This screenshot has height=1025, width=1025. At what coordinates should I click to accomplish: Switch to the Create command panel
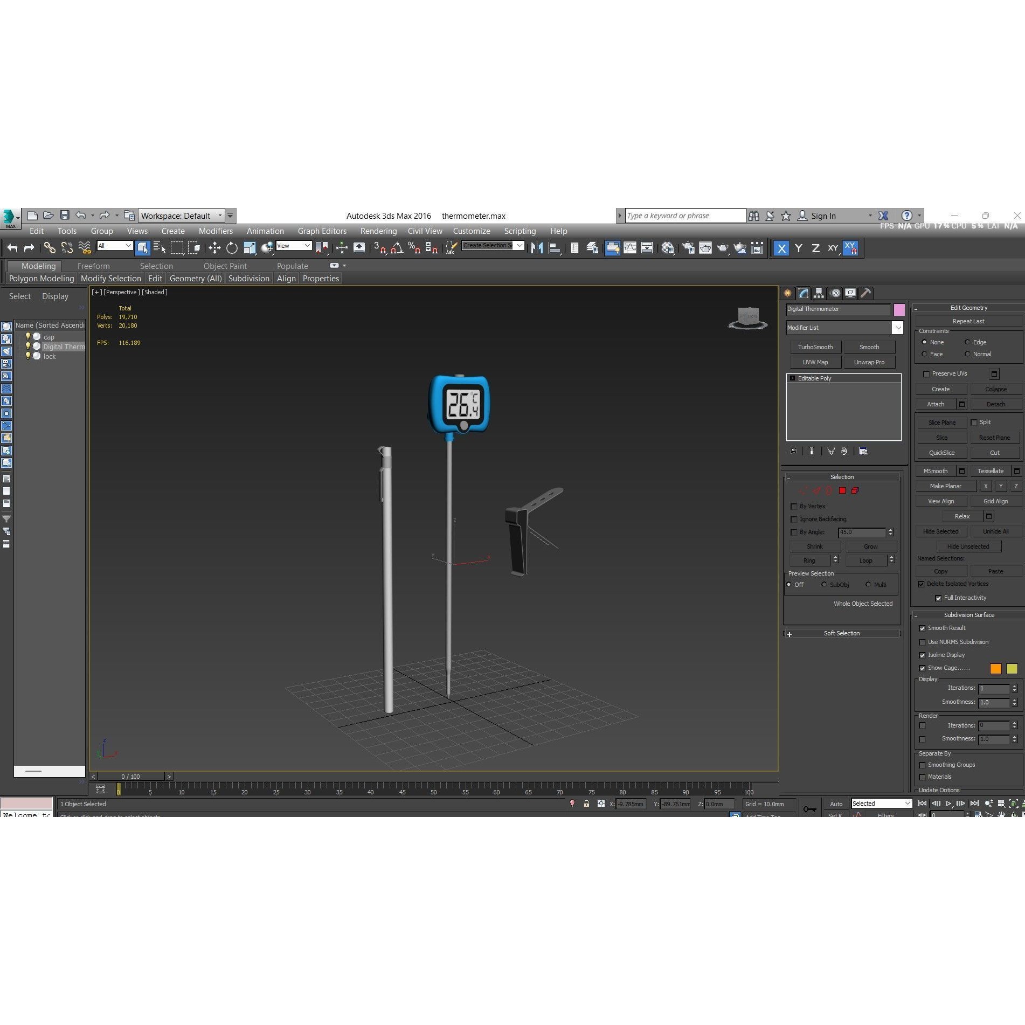pyautogui.click(x=788, y=293)
